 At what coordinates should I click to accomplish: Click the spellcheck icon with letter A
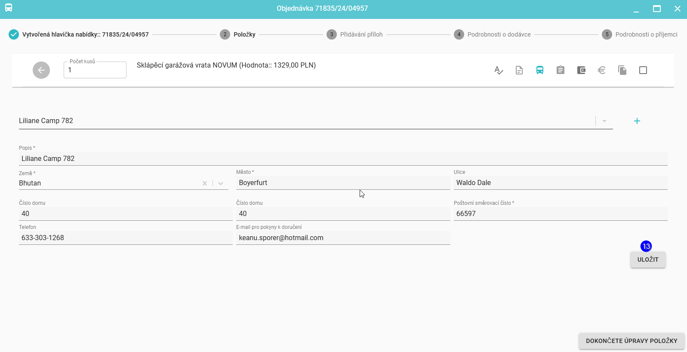[499, 70]
